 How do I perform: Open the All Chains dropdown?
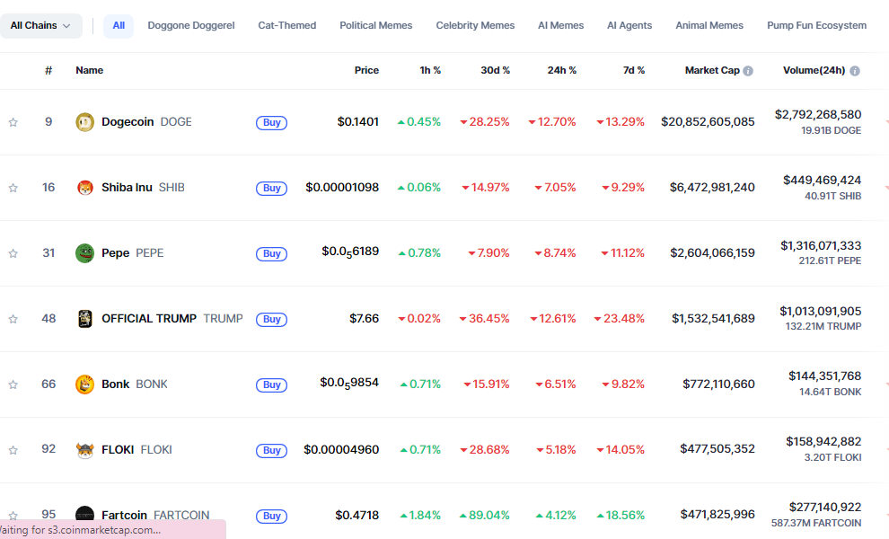pos(40,25)
